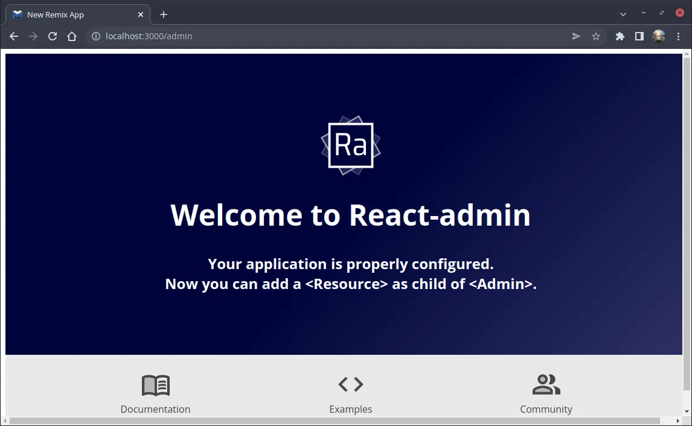Image resolution: width=692 pixels, height=426 pixels.
Task: Click the side panel icon
Action: [639, 36]
